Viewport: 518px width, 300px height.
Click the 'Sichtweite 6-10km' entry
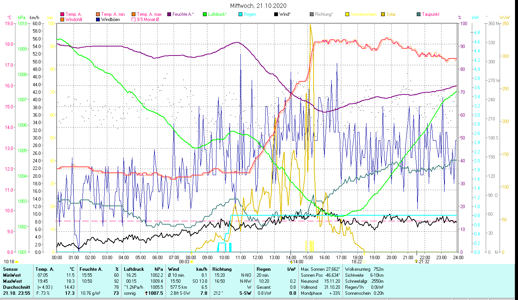tap(364, 275)
